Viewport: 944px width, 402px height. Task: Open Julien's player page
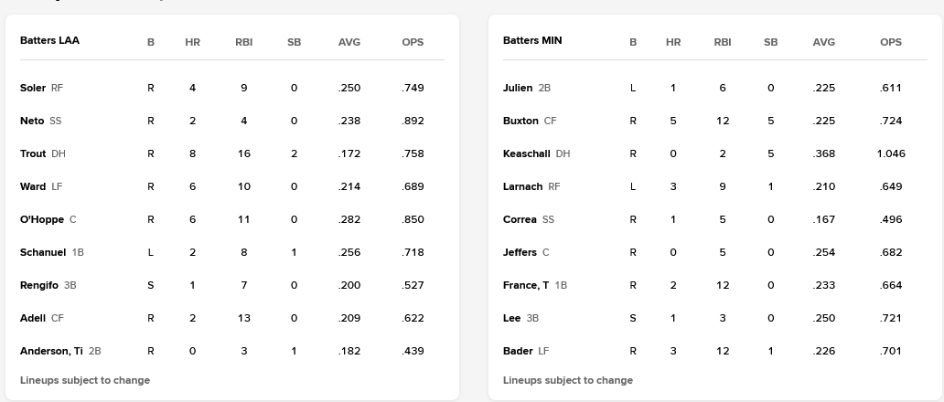518,88
